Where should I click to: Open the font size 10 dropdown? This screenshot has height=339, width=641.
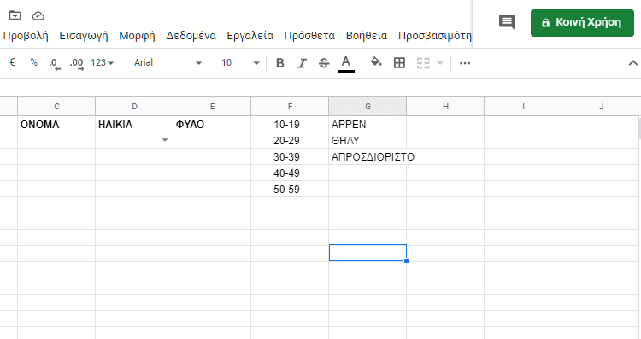pyautogui.click(x=240, y=63)
